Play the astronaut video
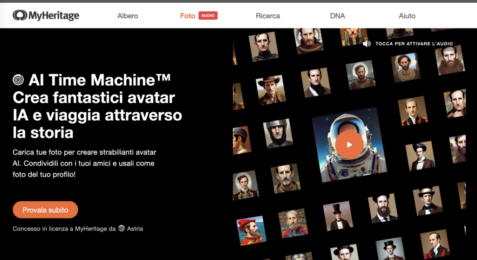This screenshot has width=477, height=260. [x=349, y=144]
